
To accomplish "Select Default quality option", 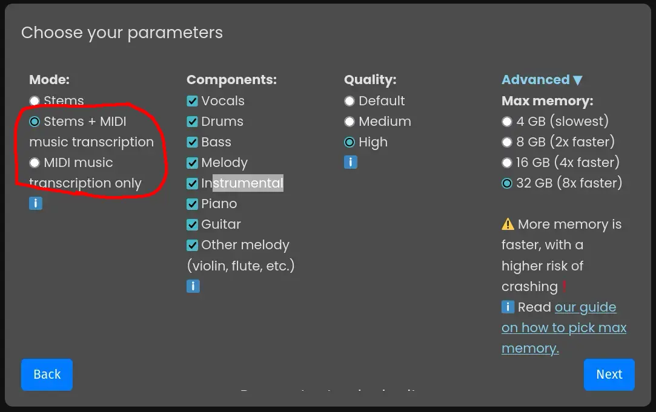I will [x=350, y=101].
